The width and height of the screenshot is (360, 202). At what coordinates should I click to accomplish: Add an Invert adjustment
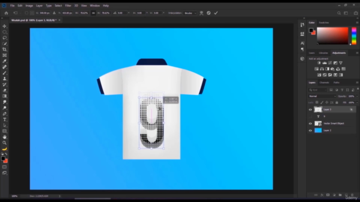coord(319,75)
